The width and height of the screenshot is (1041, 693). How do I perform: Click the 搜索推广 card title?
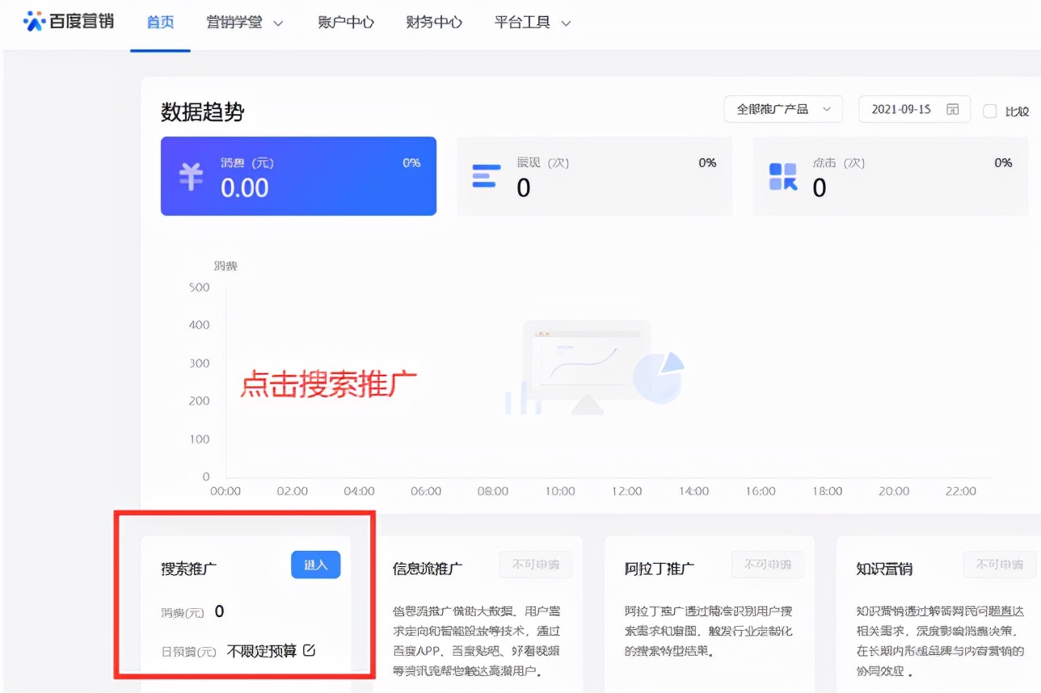point(190,567)
